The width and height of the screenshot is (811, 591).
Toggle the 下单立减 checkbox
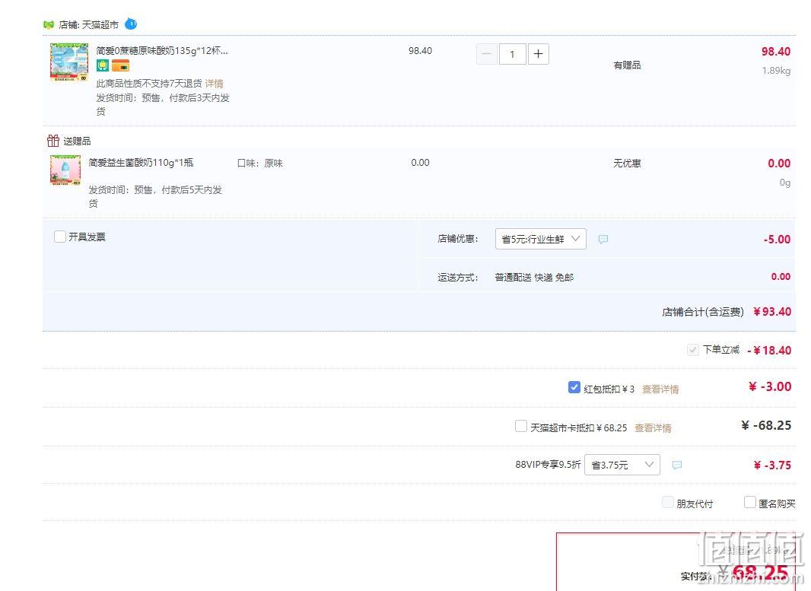(x=692, y=350)
